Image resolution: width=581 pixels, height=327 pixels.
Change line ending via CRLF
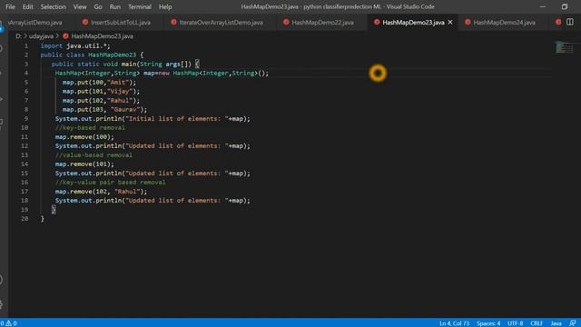pyautogui.click(x=537, y=323)
